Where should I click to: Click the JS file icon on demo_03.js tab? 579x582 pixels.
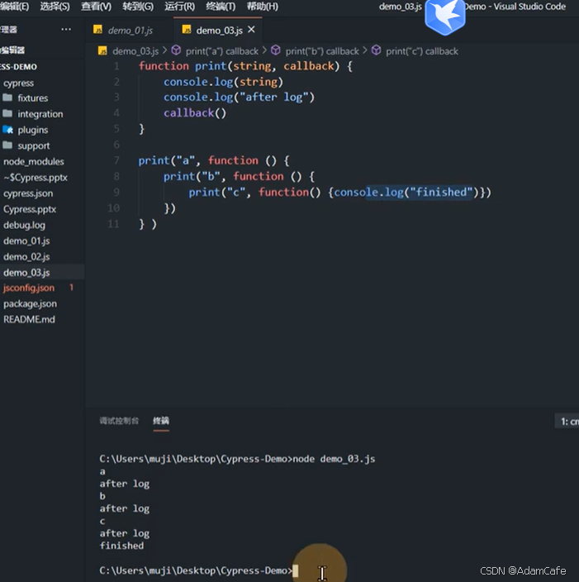coord(186,30)
